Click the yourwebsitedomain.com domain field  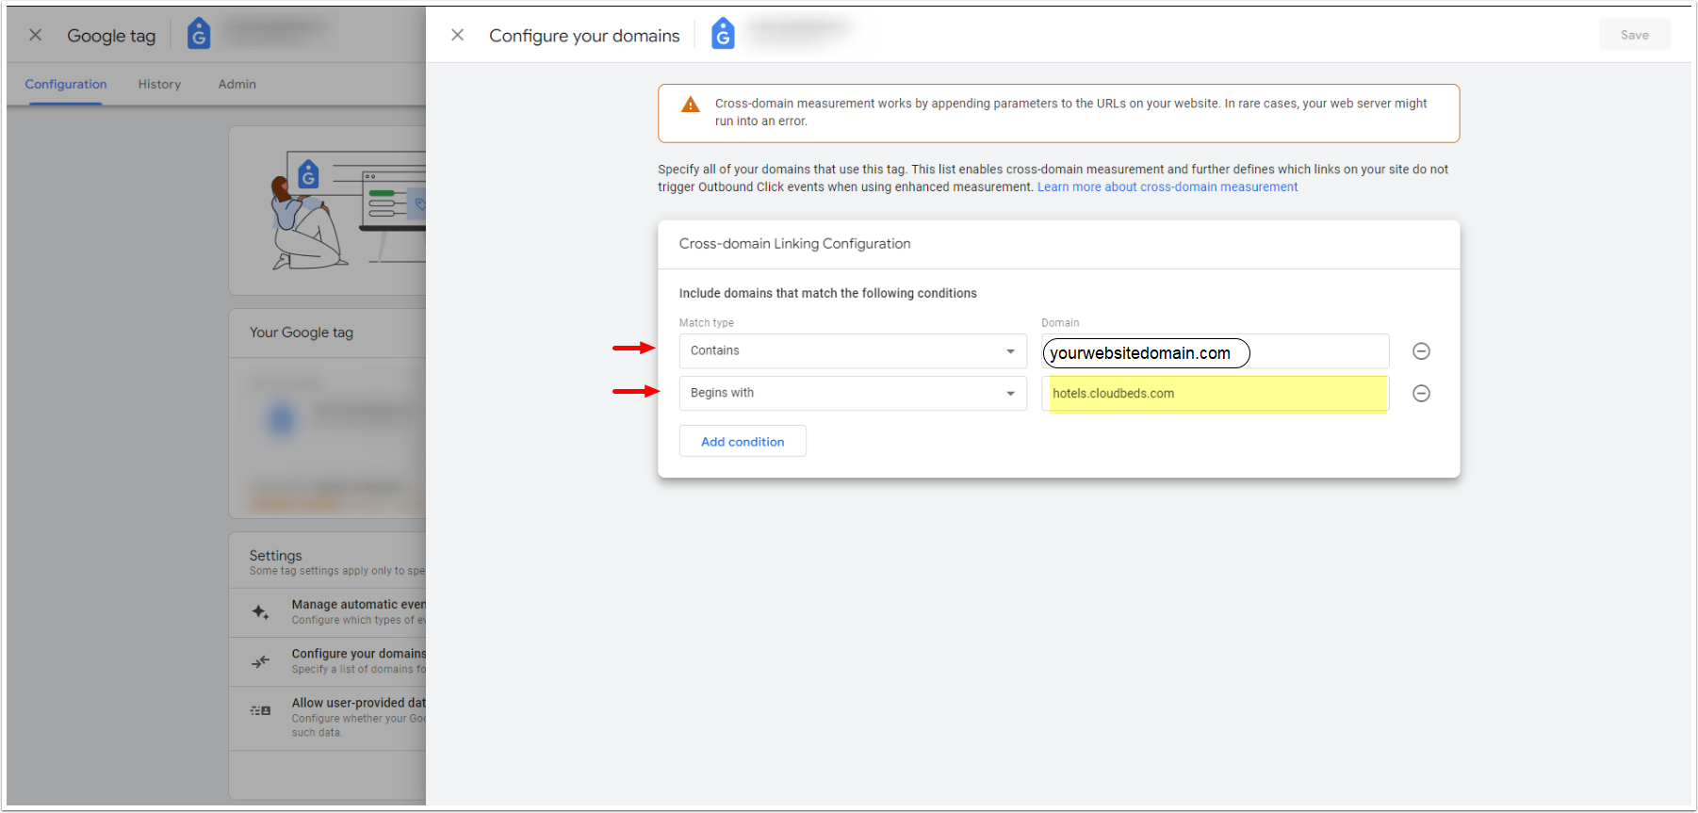pyautogui.click(x=1216, y=352)
